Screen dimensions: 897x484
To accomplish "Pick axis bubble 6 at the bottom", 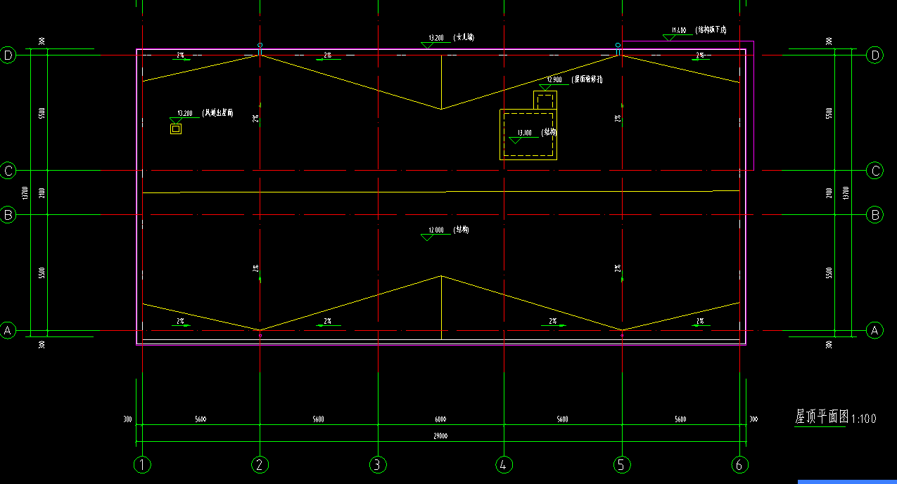I will tap(739, 464).
